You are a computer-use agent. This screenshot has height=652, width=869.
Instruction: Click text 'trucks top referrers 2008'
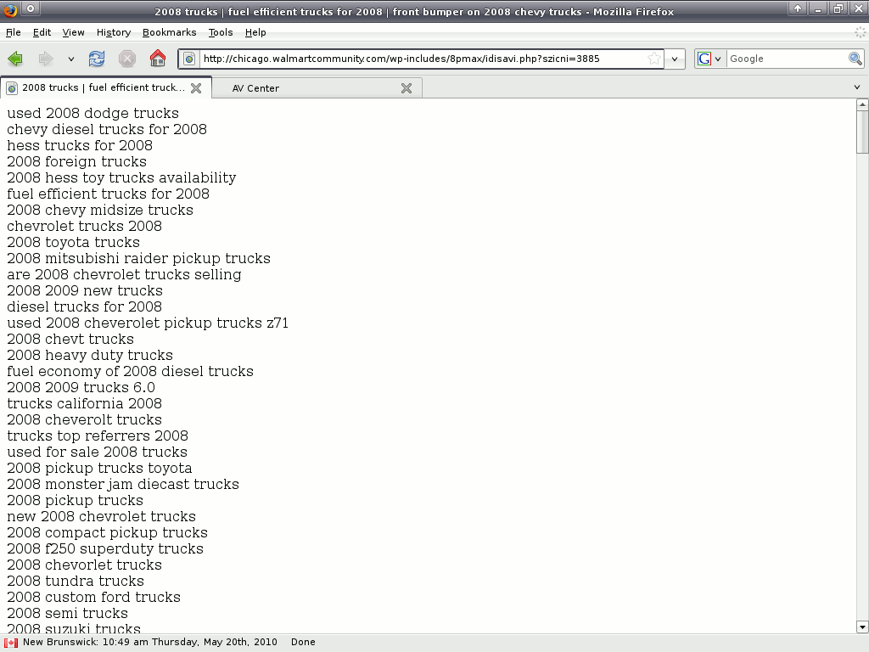tap(98, 436)
